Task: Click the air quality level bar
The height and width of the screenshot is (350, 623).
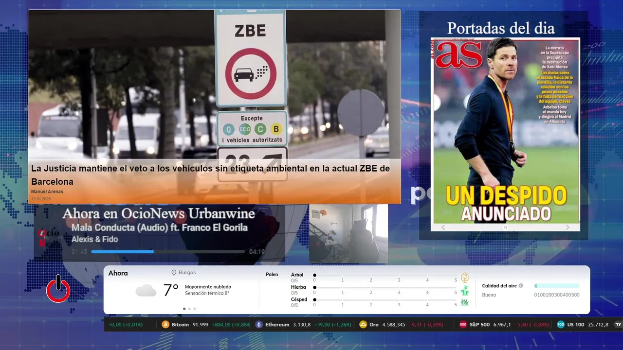Action: pyautogui.click(x=557, y=286)
